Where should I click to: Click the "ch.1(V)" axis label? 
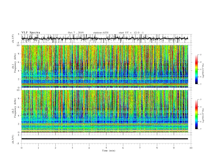[x=13, y=39]
